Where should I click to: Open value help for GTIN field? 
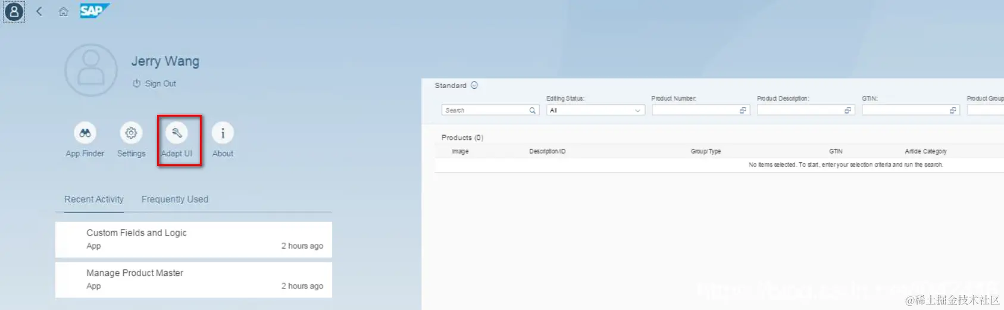(953, 110)
